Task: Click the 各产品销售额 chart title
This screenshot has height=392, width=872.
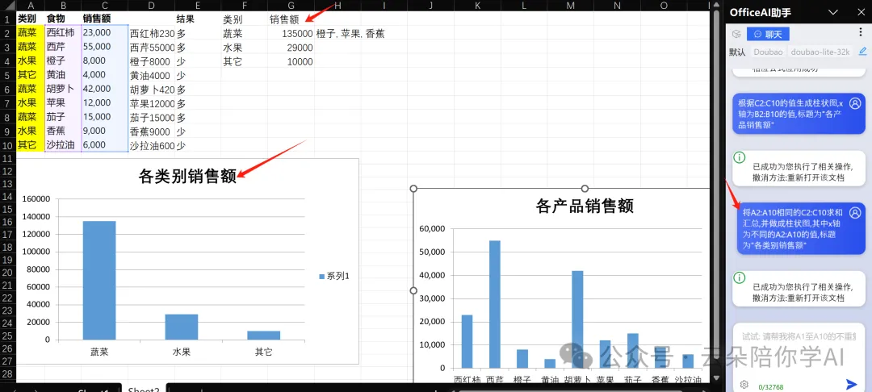Action: click(x=585, y=206)
